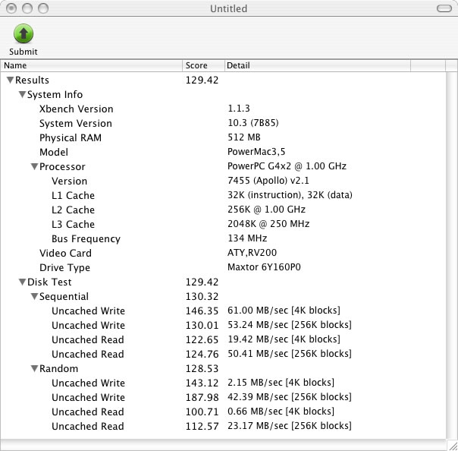Click the score value 124.76
This screenshot has height=451, width=458.
click(202, 354)
